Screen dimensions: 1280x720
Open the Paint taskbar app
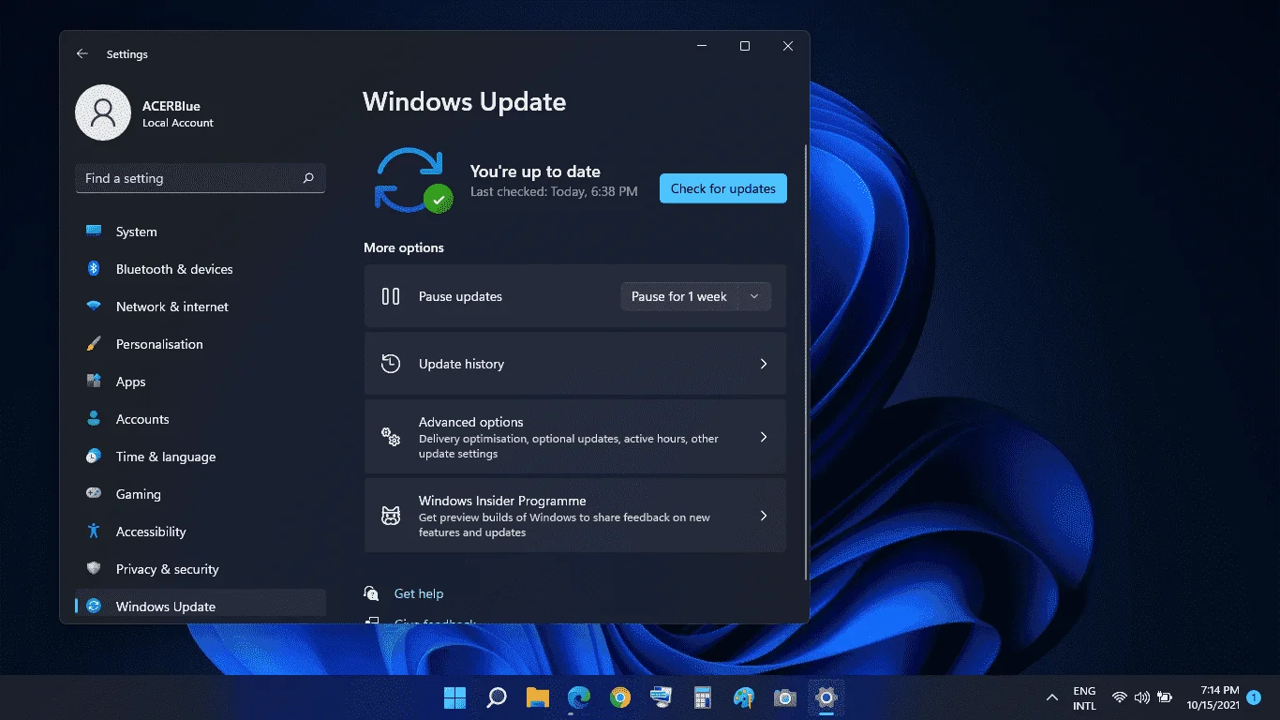[743, 697]
